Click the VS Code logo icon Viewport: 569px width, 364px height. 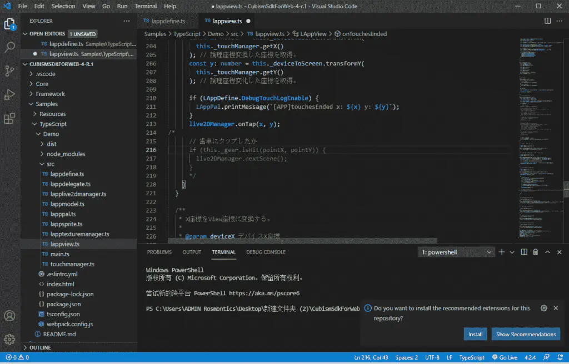[7, 6]
